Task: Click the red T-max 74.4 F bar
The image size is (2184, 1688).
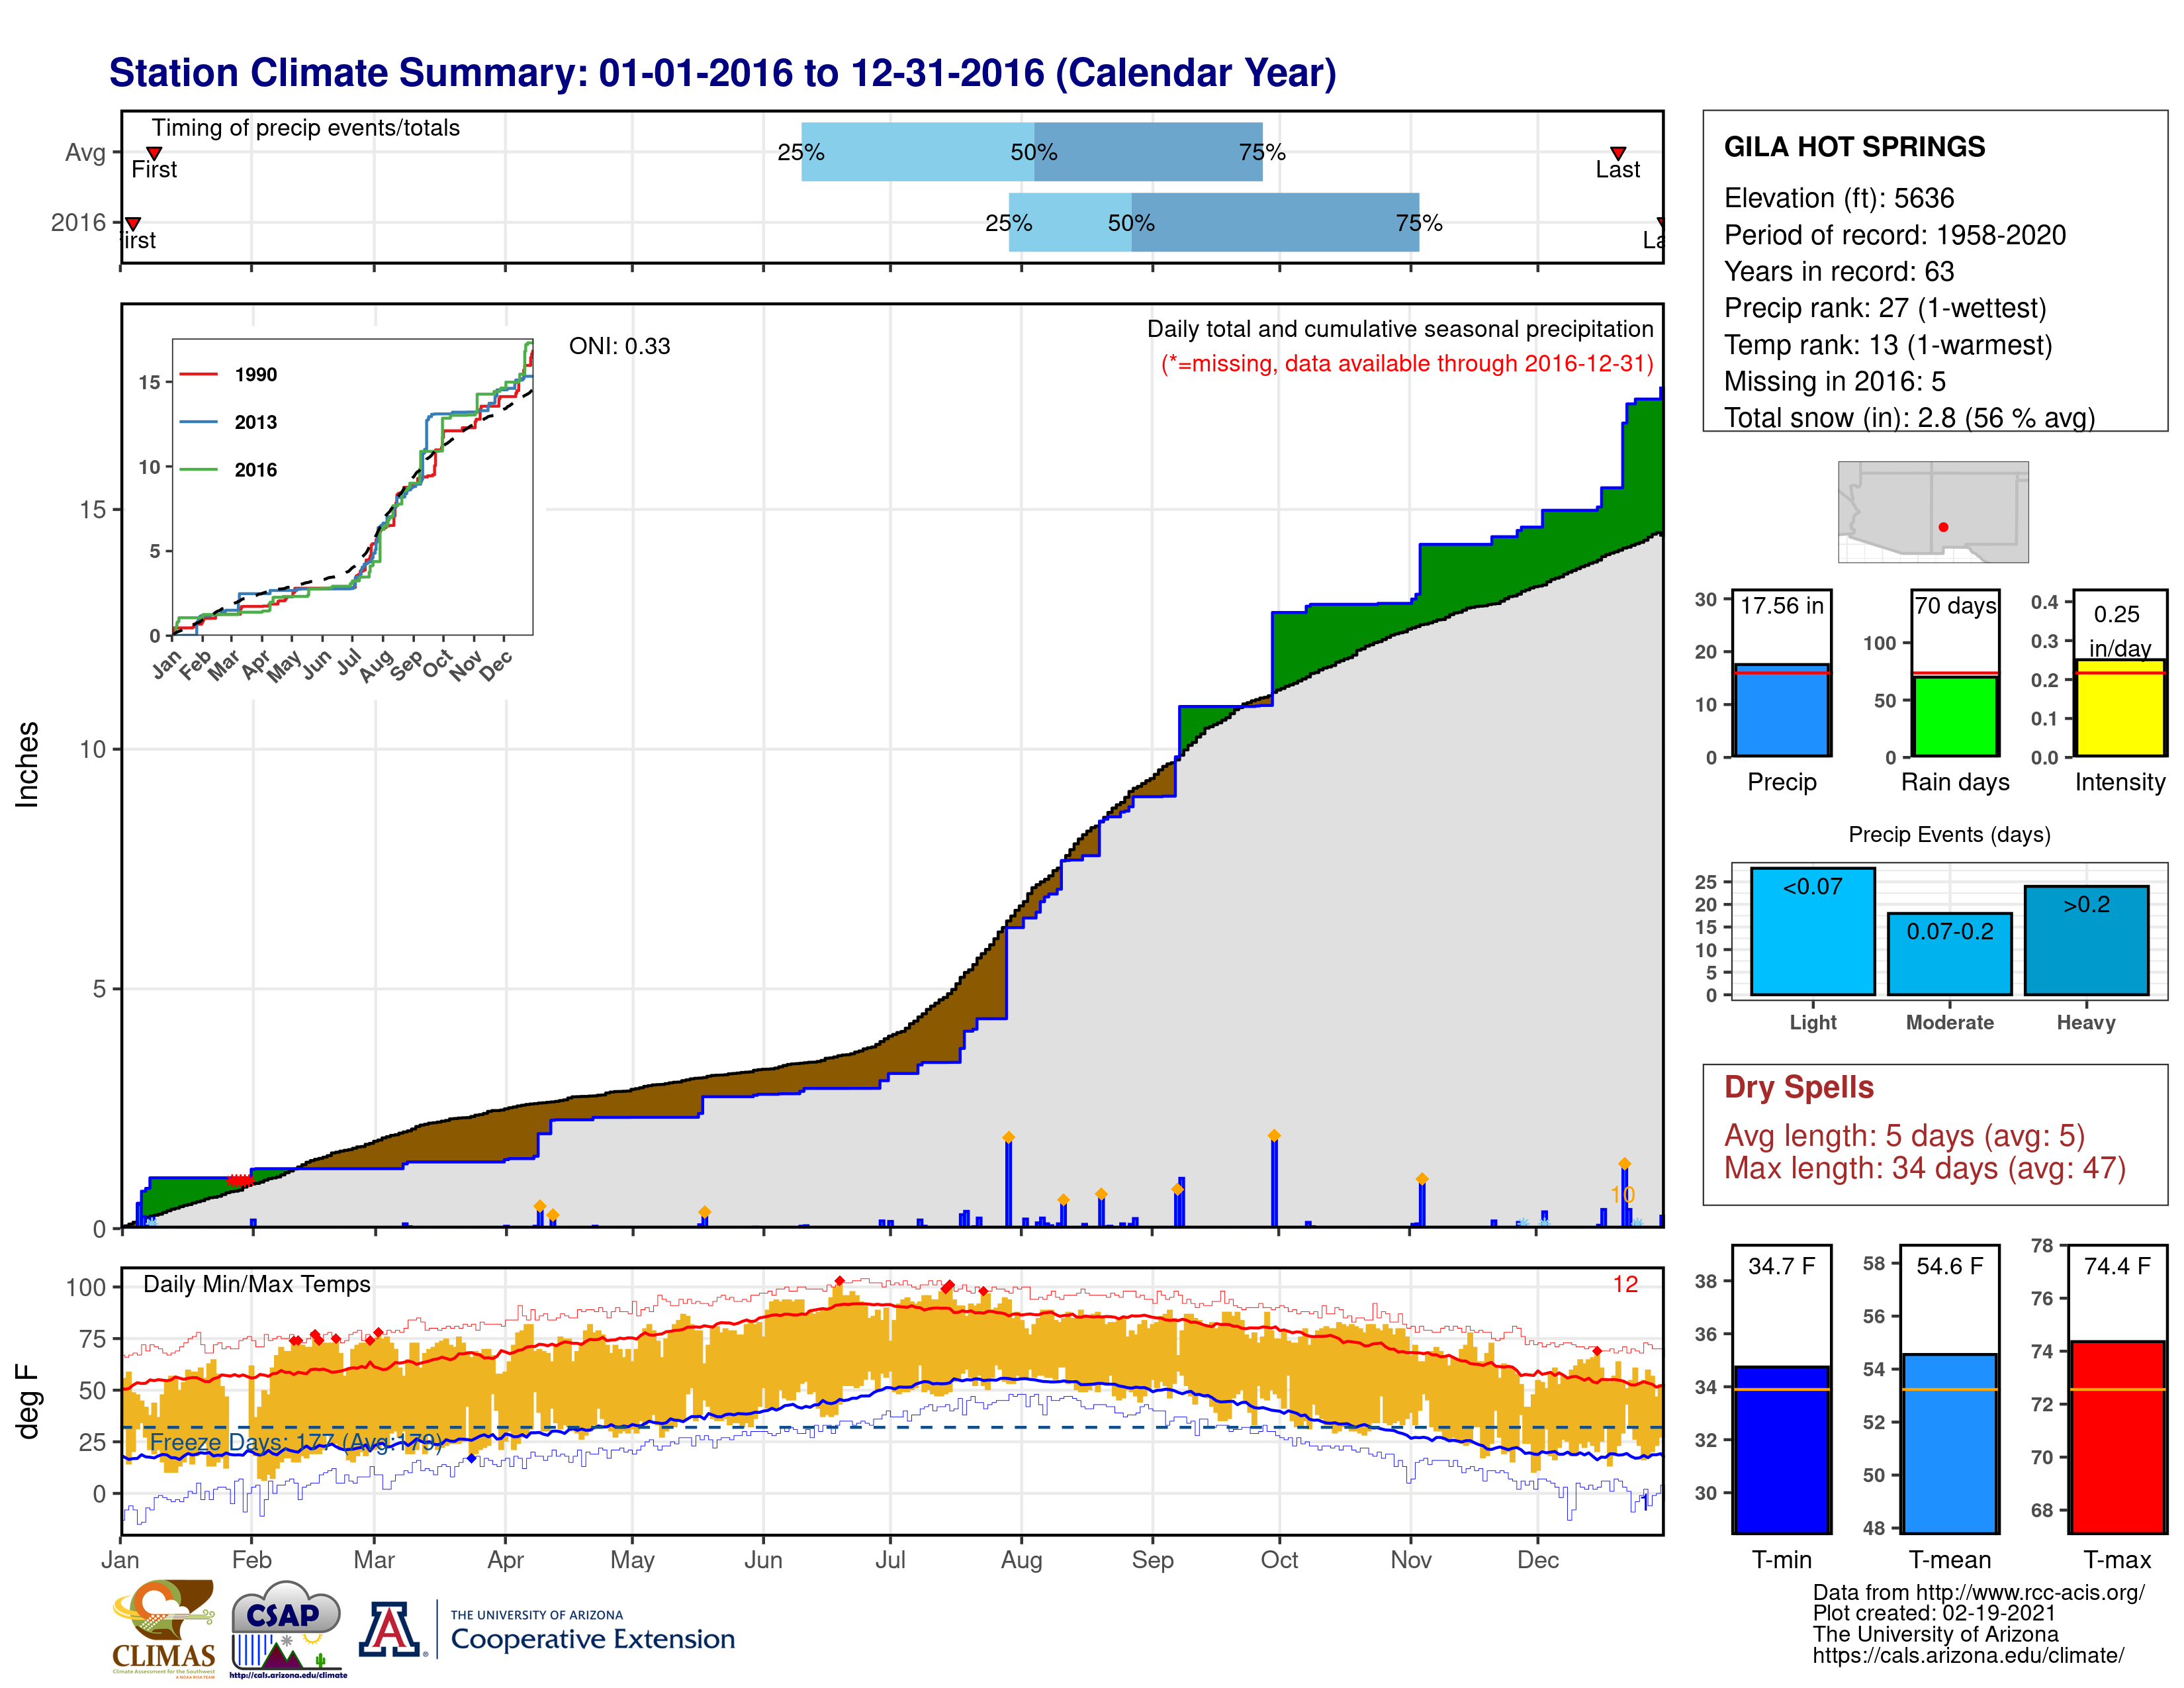Action: pyautogui.click(x=2117, y=1437)
